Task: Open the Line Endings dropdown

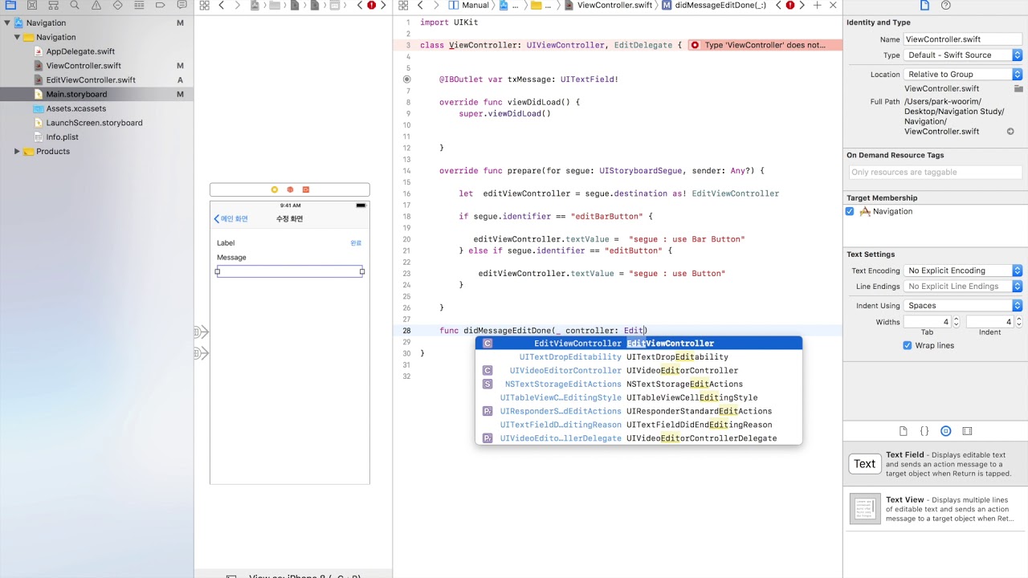Action: 963,287
